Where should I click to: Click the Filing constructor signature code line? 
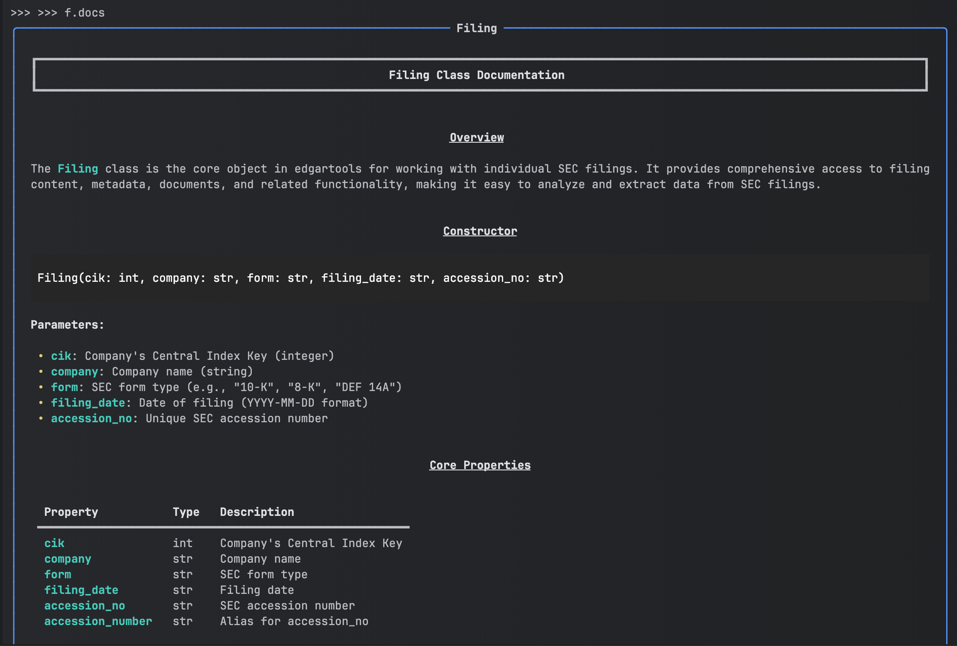[x=301, y=278]
